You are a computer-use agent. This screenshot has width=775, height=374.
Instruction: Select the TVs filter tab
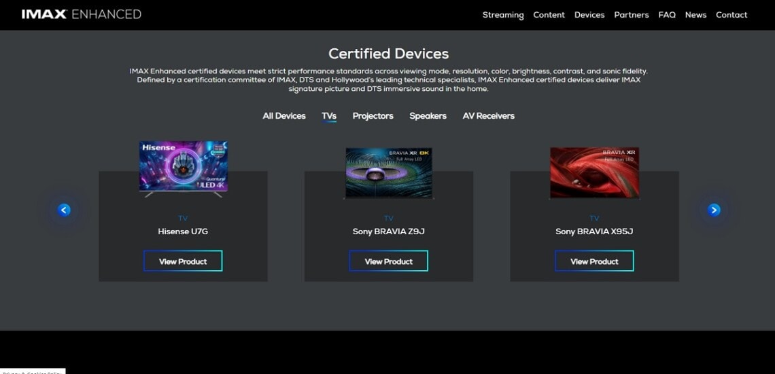point(329,116)
